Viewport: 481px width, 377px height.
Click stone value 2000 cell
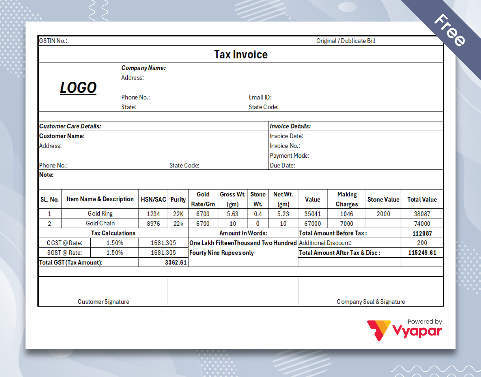[383, 214]
